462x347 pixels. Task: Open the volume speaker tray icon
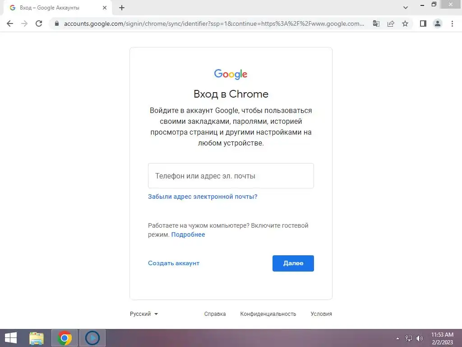tap(420, 338)
